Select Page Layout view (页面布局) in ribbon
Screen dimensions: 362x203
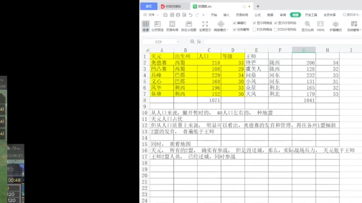pyautogui.click(x=172, y=26)
